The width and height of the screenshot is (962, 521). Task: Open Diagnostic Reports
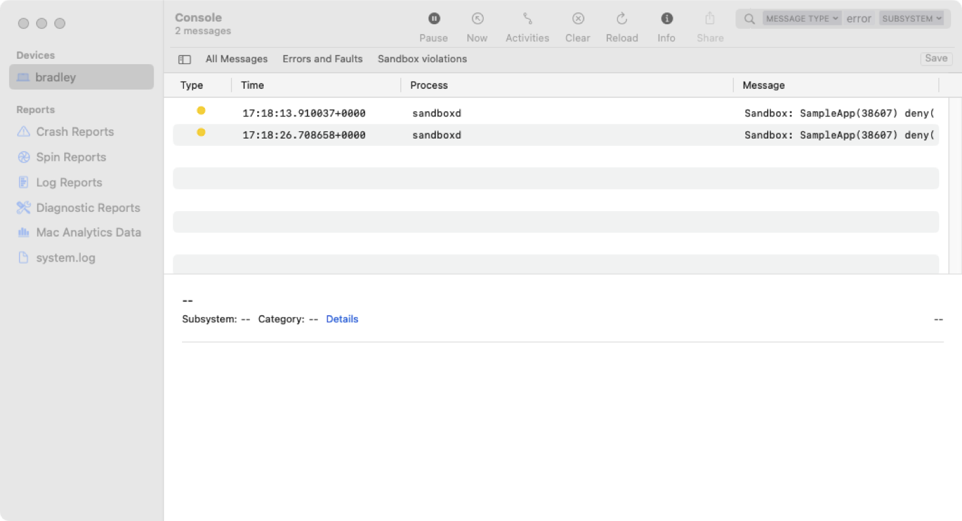coord(87,207)
